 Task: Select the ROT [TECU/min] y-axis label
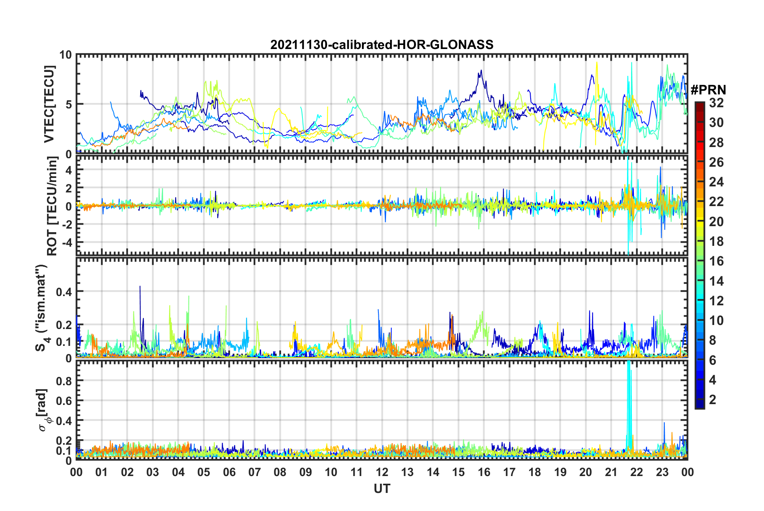tap(52, 206)
